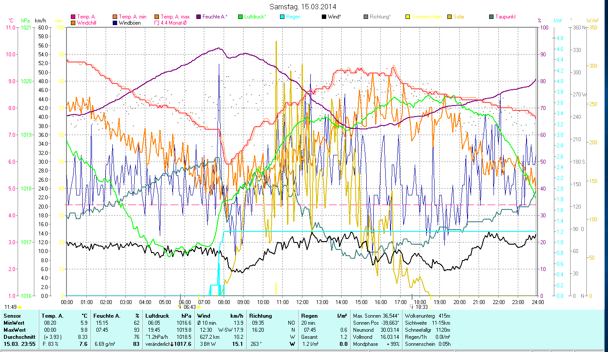Click the yellow Sonnenschein legend swatch
608x352 pixels.
pos(408,17)
